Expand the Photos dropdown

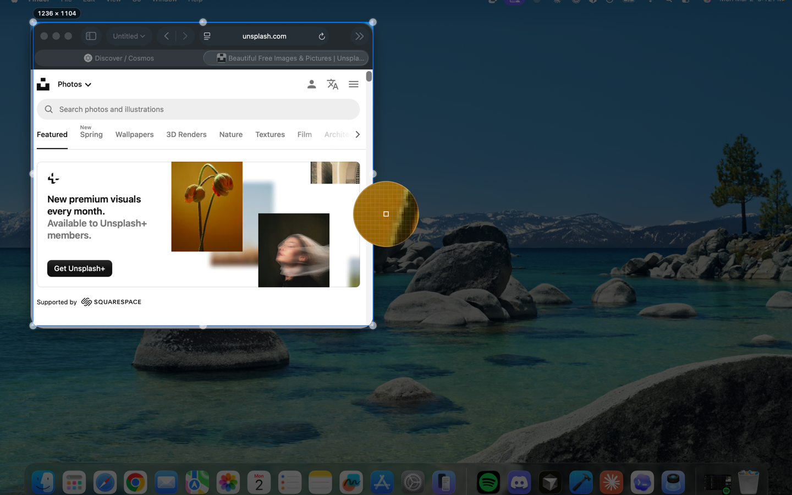point(74,84)
